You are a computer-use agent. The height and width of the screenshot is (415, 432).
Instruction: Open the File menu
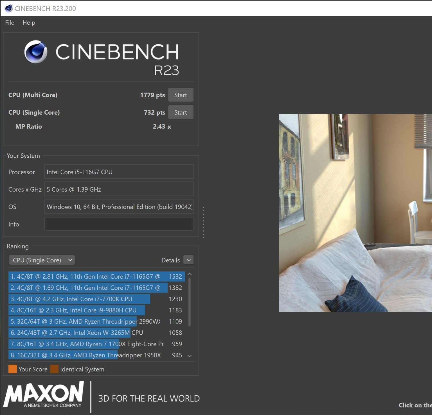point(10,22)
